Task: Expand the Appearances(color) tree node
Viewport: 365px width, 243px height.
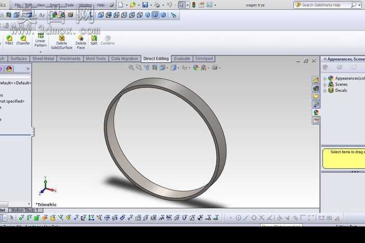Action: click(325, 79)
